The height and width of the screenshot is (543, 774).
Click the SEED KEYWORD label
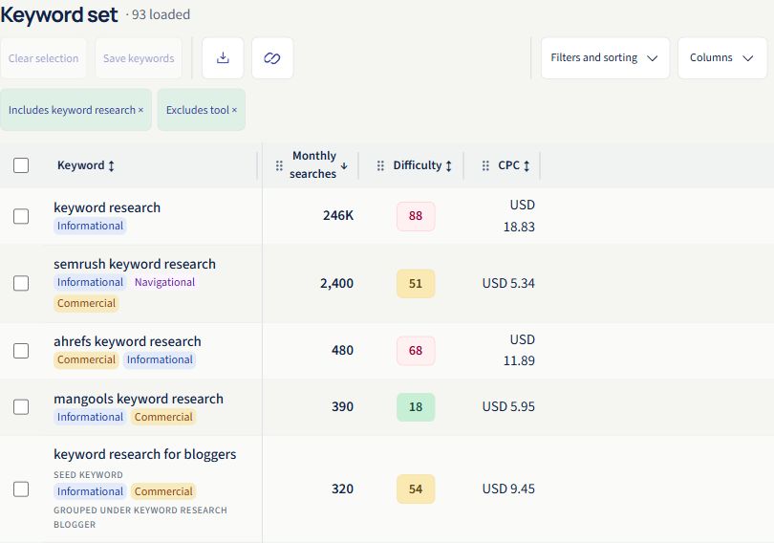(x=88, y=475)
